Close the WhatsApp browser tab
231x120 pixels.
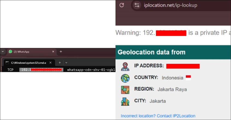pyautogui.click(x=53, y=52)
